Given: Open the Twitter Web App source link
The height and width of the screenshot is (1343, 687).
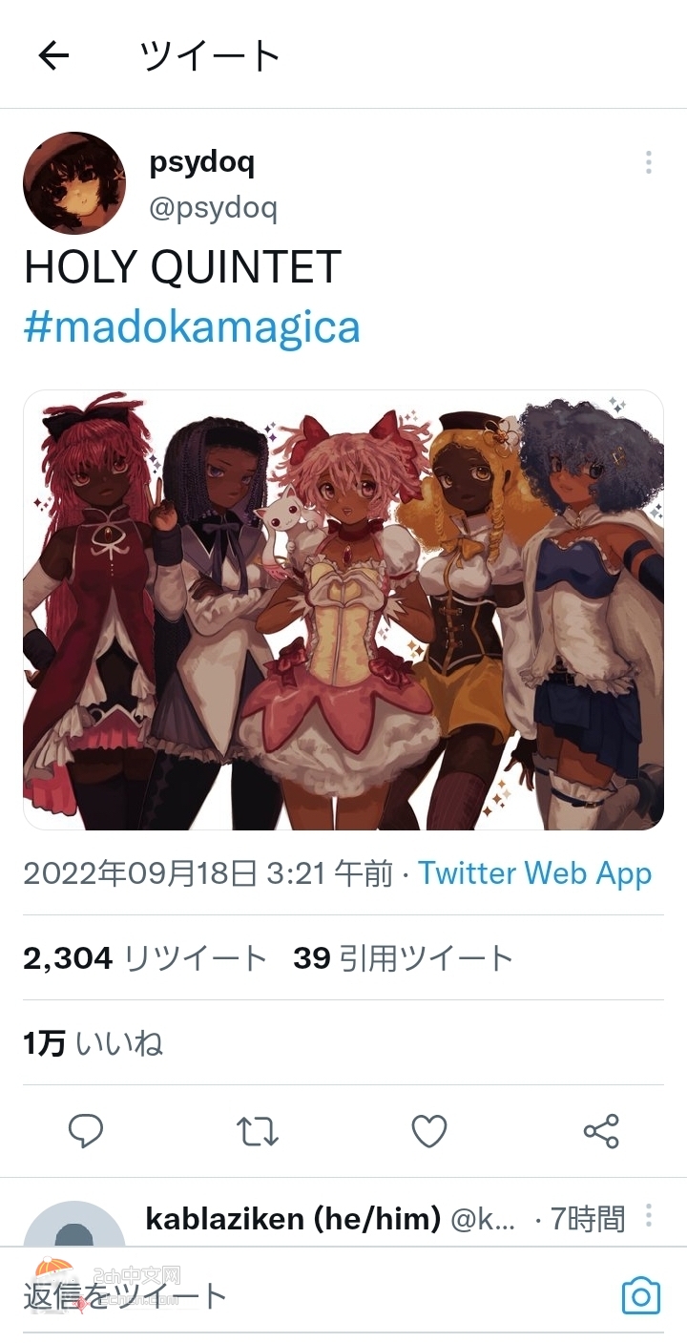Looking at the screenshot, I should point(534,874).
